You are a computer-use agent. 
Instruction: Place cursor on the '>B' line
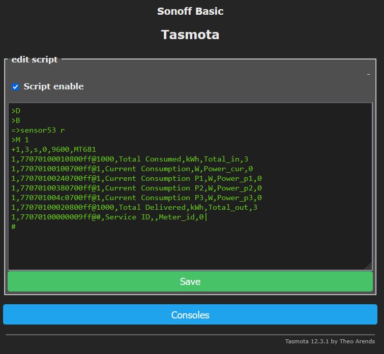point(16,120)
